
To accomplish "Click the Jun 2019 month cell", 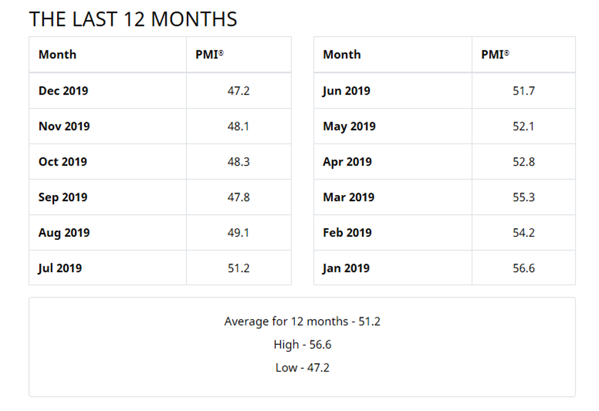I will (393, 91).
